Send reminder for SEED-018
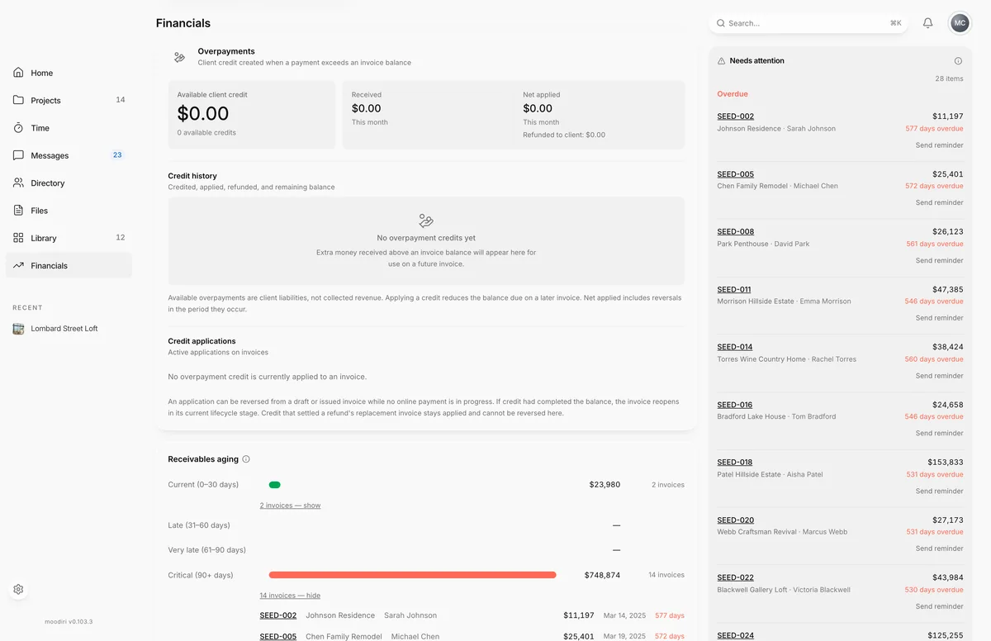This screenshot has height=641, width=991. tap(939, 491)
